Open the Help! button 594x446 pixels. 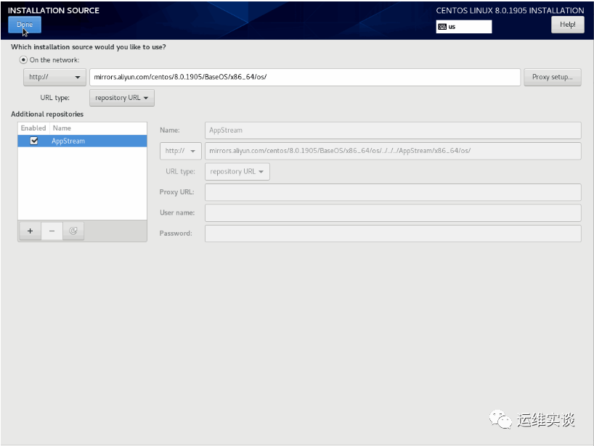tap(567, 25)
